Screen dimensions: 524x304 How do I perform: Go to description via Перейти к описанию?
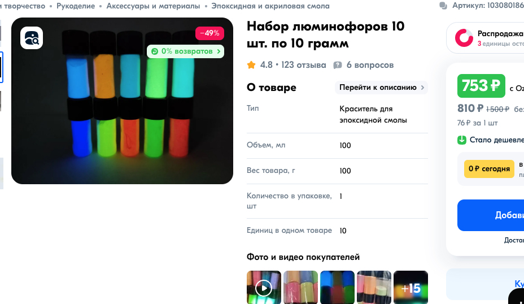[x=381, y=88]
